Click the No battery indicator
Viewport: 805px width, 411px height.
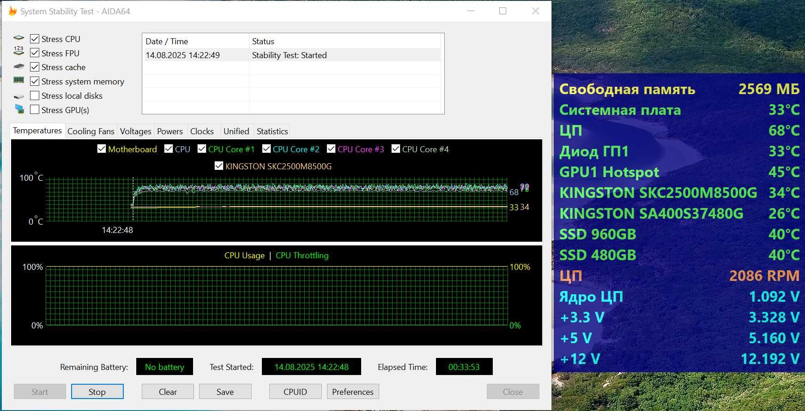[164, 367]
